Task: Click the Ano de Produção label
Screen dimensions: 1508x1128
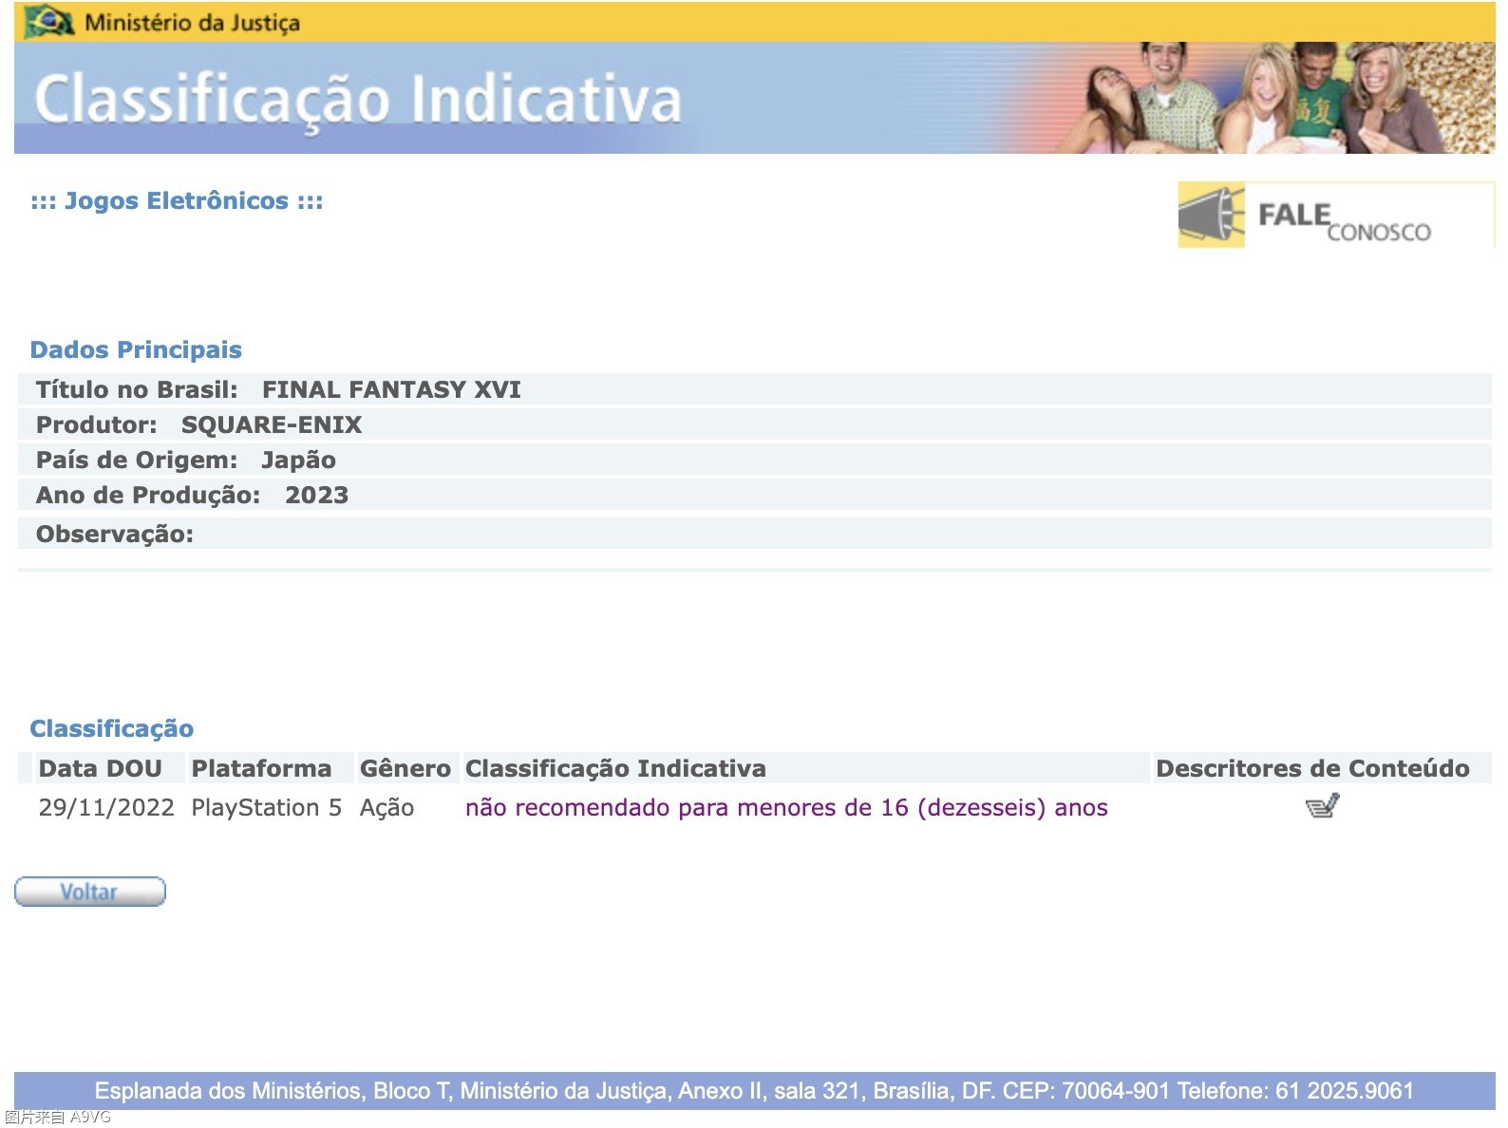Action: [x=148, y=496]
